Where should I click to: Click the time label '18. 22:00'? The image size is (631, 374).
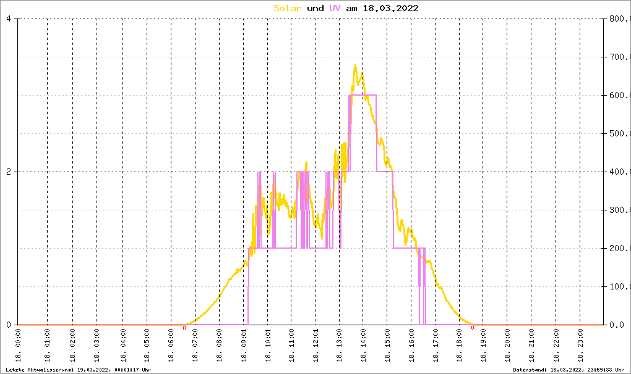[556, 346]
